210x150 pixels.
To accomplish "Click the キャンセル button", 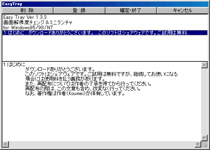I will coord(183,10).
